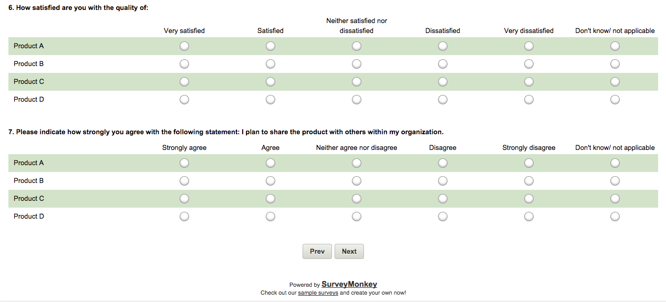Mark Product C quality as Very dissatisfied
Viewport: 666px width, 302px height.
click(x=529, y=82)
